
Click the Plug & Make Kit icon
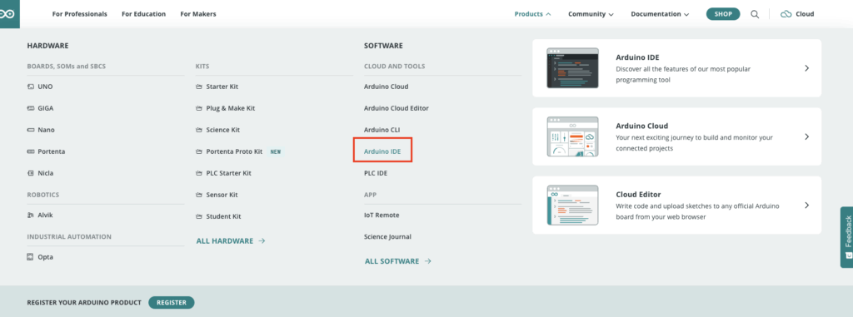click(199, 108)
